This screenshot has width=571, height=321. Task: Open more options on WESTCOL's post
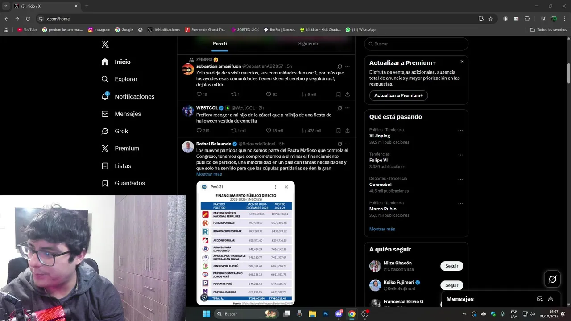348,108
